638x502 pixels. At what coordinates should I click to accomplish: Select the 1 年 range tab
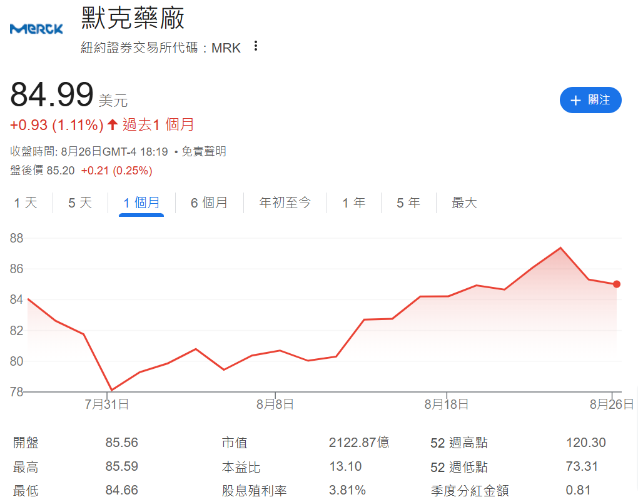(354, 203)
